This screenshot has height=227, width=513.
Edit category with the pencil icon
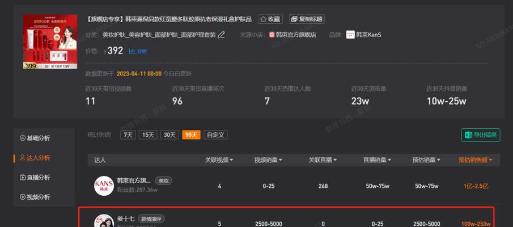[222, 35]
